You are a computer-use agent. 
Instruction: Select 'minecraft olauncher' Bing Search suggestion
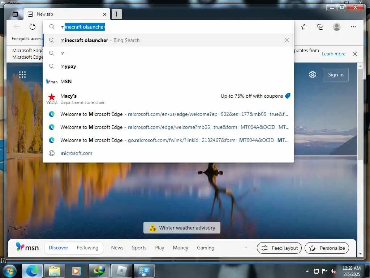click(168, 40)
